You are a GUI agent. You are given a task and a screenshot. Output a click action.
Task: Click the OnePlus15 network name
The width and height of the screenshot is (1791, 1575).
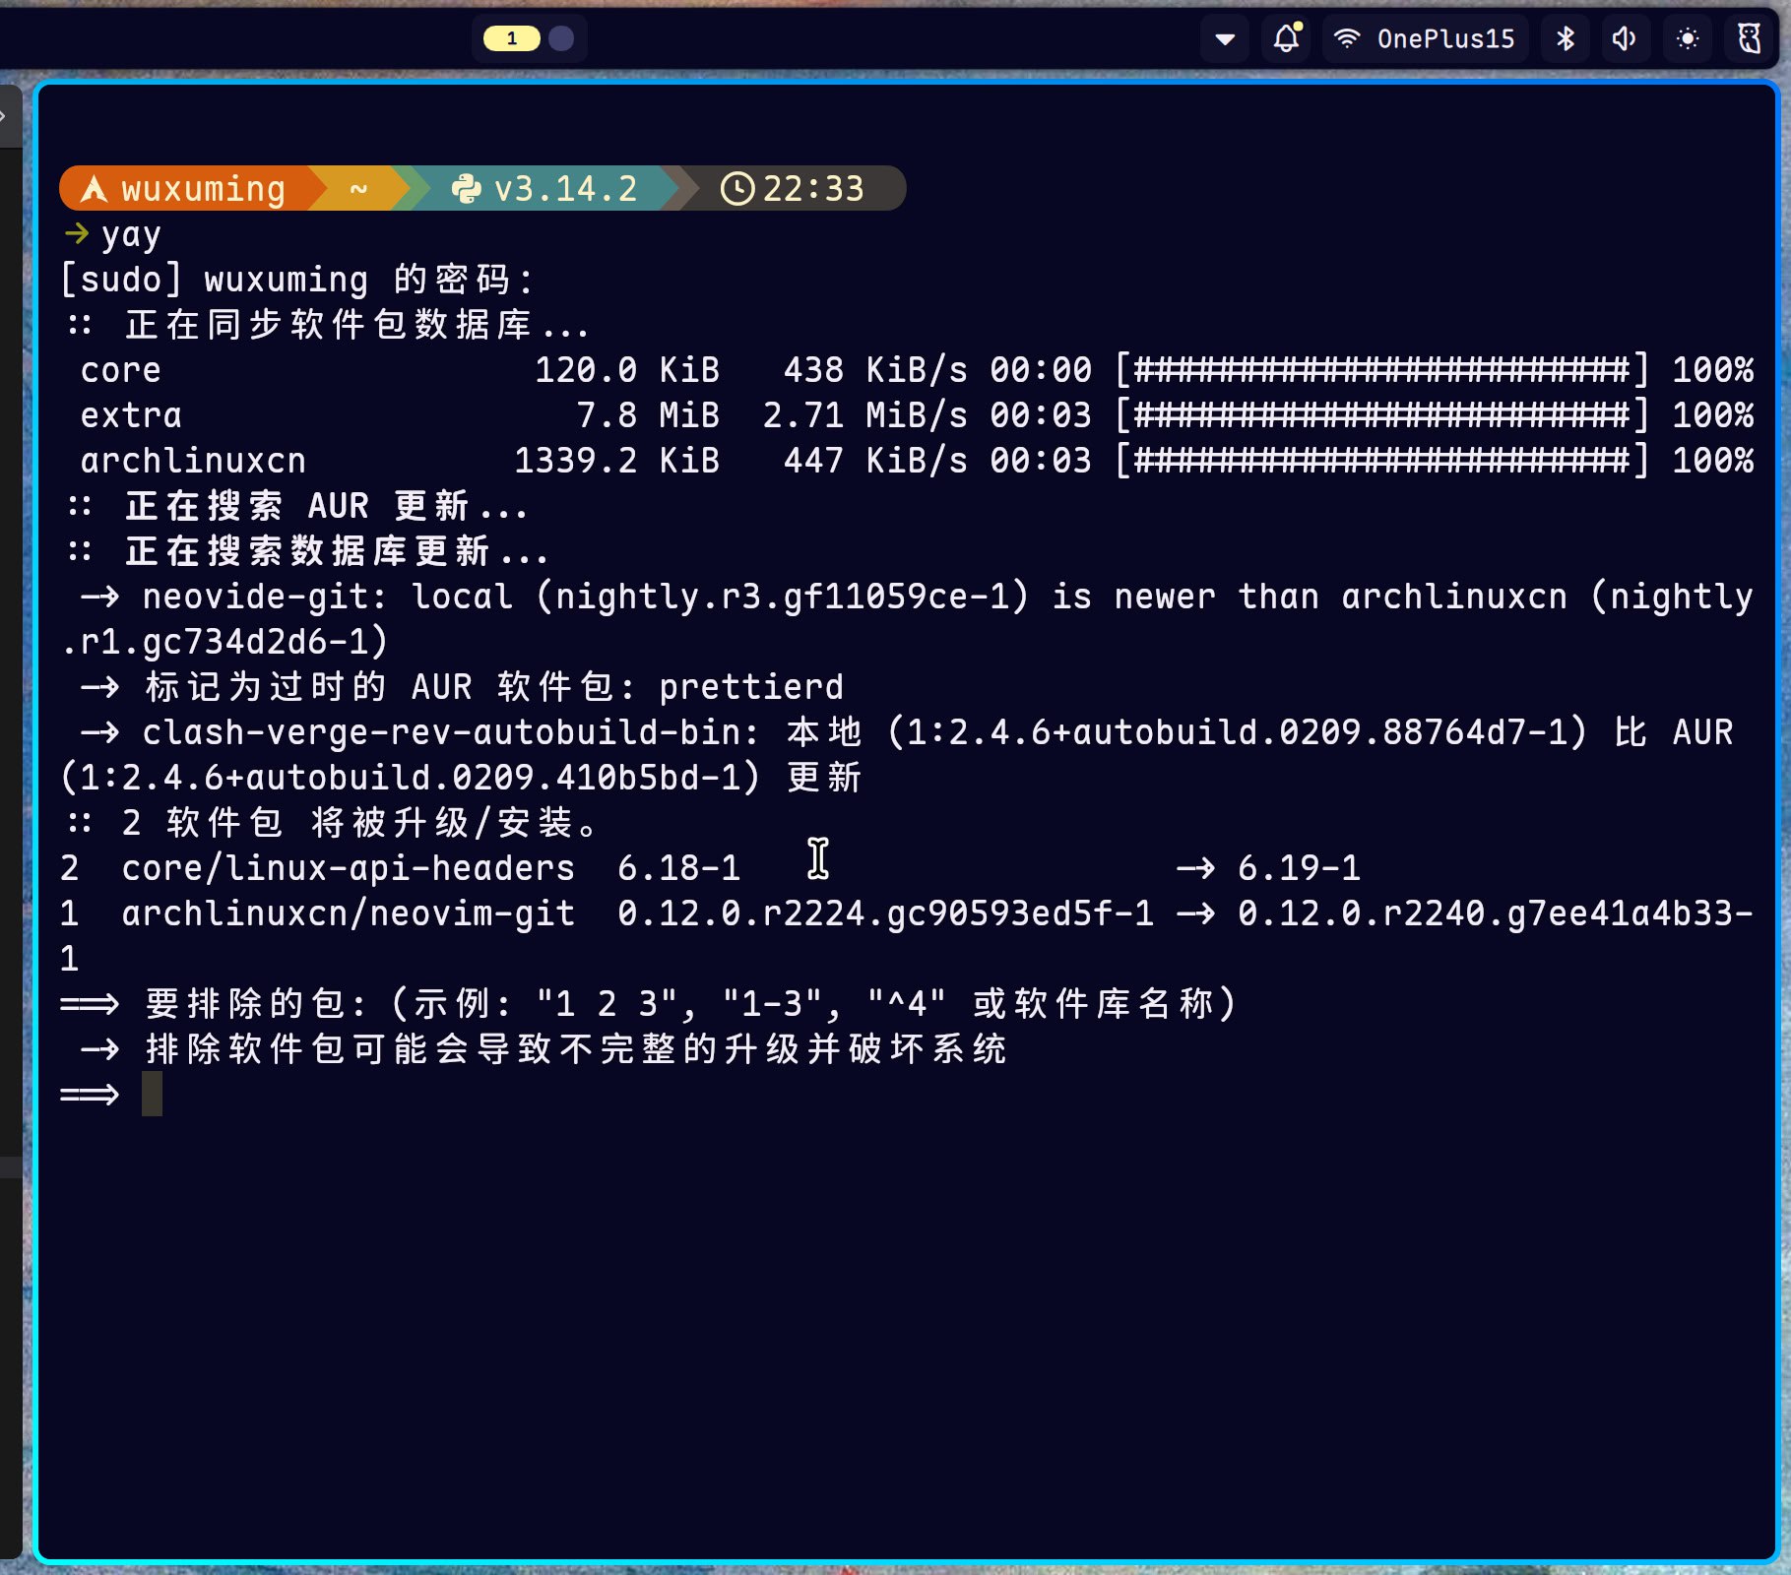[1444, 39]
